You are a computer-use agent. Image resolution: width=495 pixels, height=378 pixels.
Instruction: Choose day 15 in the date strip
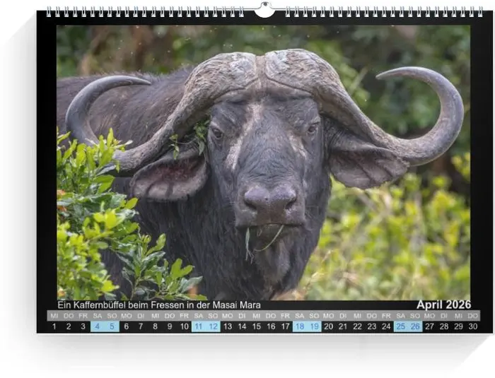click(256, 326)
